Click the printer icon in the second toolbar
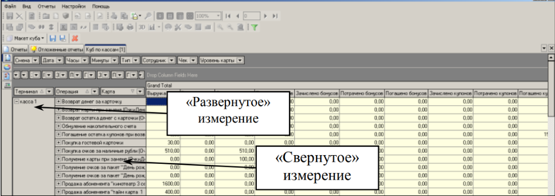 (130, 27)
